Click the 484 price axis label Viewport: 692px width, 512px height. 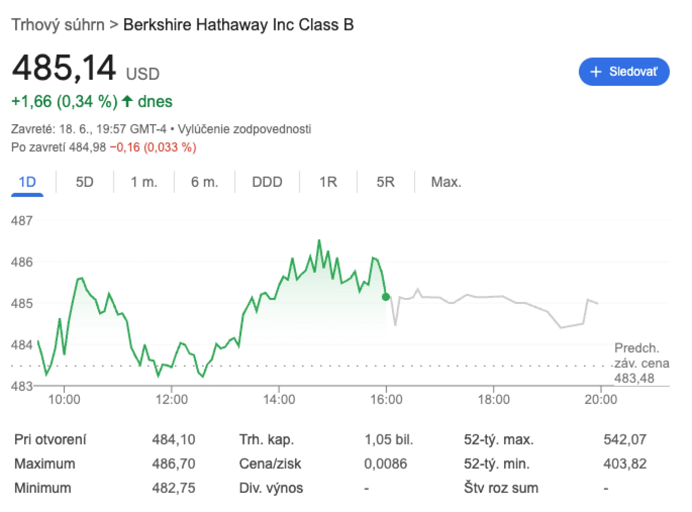(x=22, y=345)
